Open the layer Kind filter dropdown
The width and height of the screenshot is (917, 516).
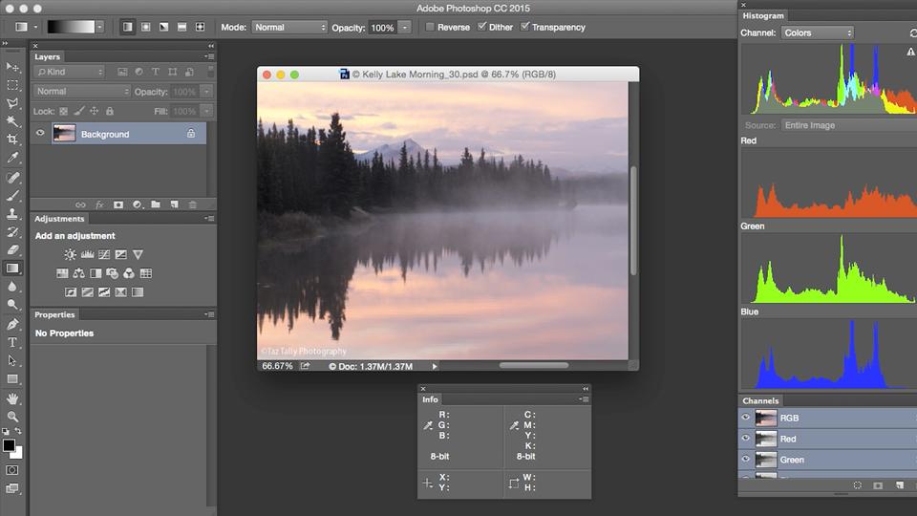(70, 72)
